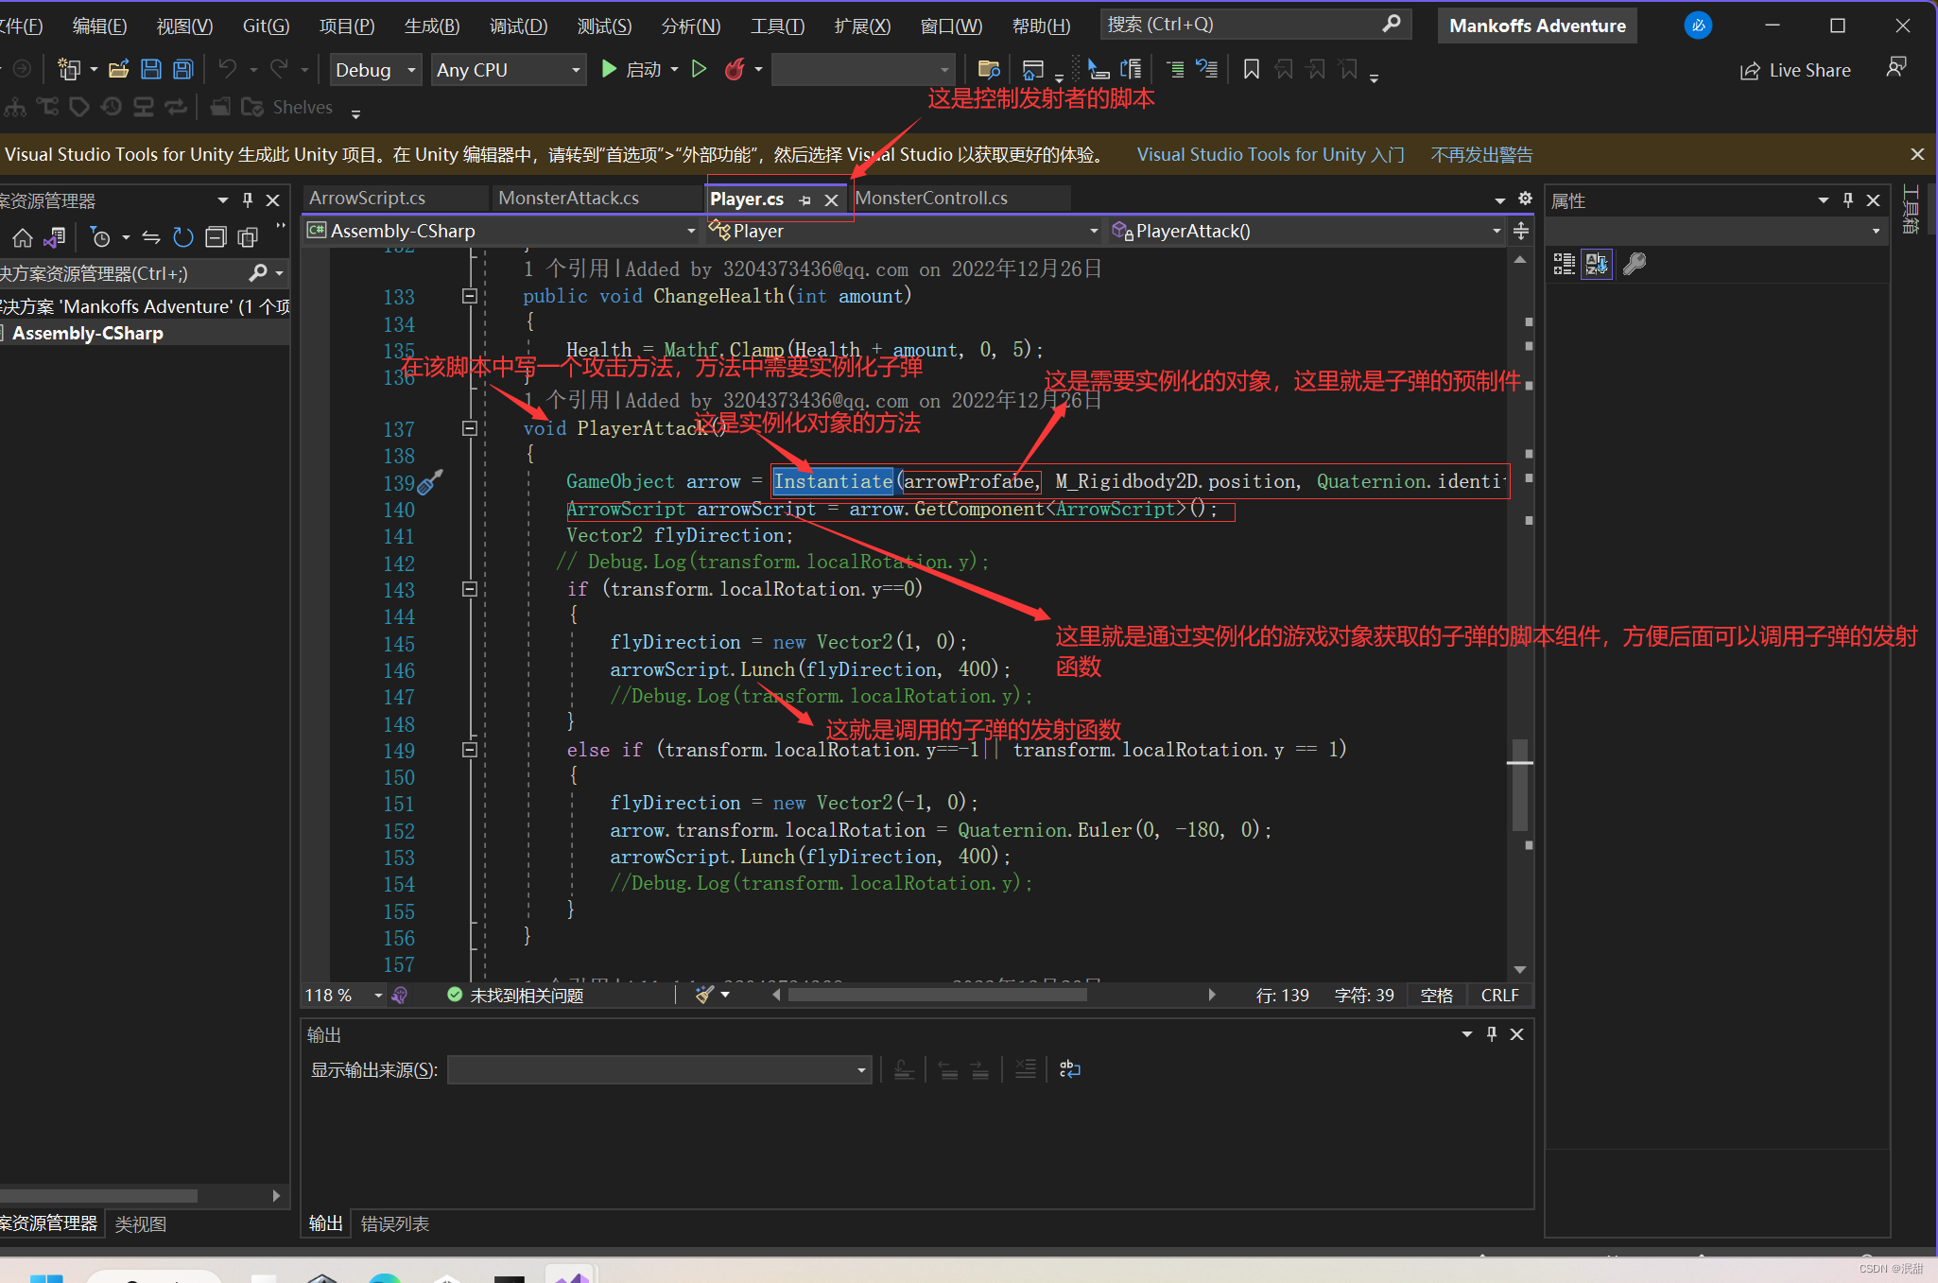Start without debugging using green outline arrow
Image resolution: width=1938 pixels, height=1283 pixels.
tap(700, 69)
